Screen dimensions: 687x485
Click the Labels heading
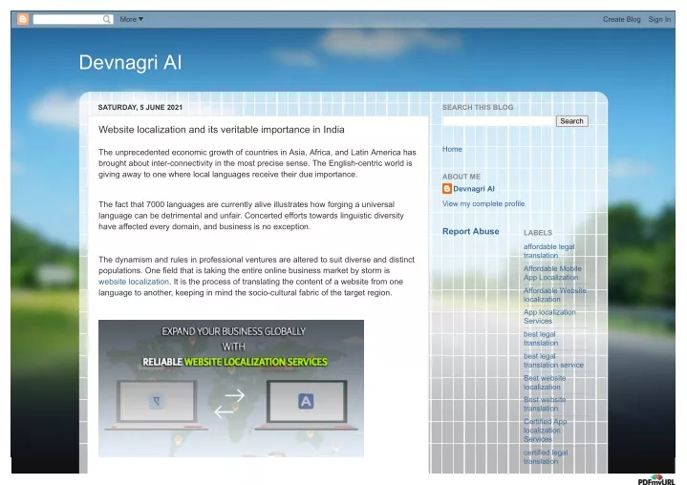(538, 233)
